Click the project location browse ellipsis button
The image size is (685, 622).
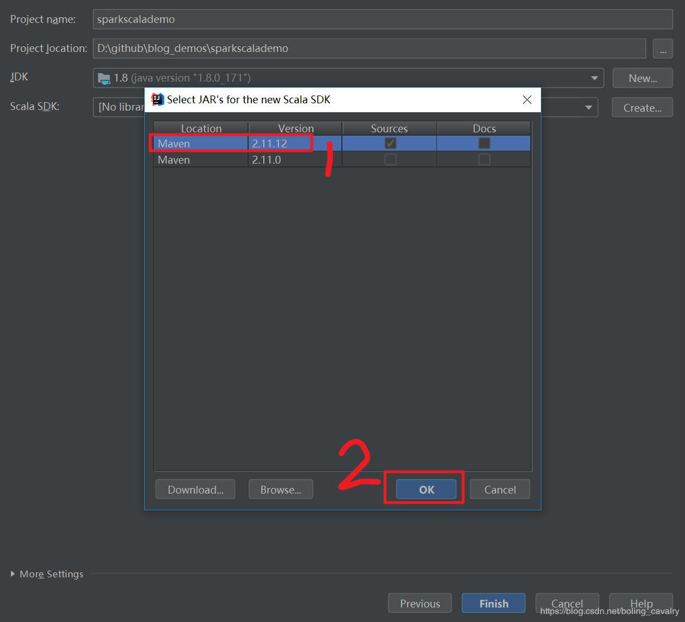click(x=663, y=49)
